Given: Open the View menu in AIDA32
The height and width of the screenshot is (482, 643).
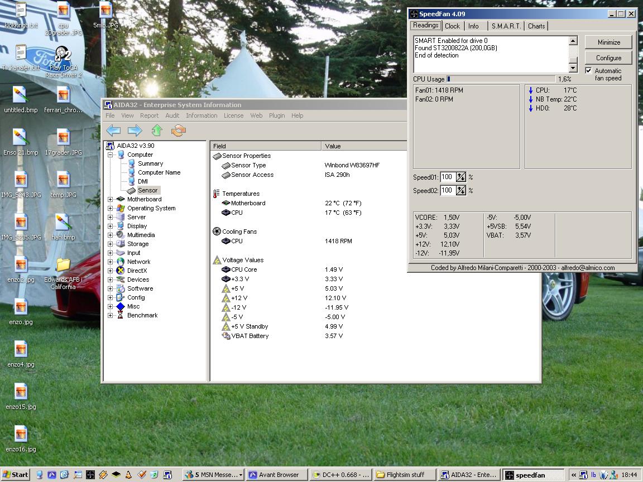Looking at the screenshot, I should pos(127,115).
